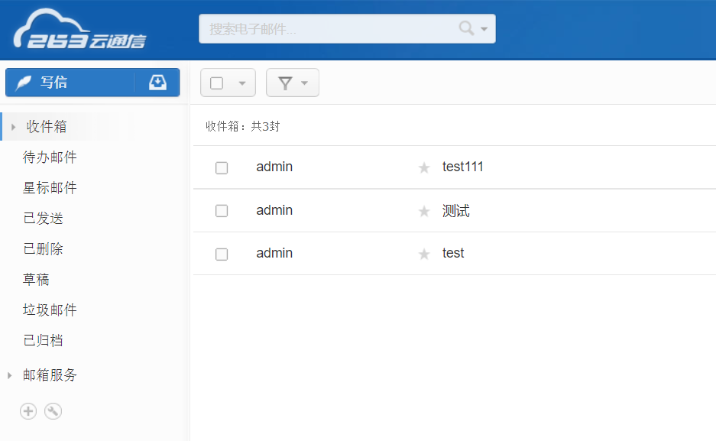Click the 搜索电子邮件 search field
The image size is (716, 441).
329,29
